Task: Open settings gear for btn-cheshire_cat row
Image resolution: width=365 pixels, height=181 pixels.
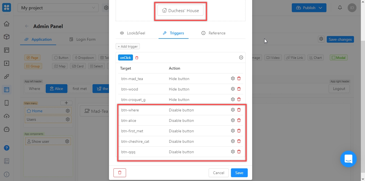Action: click(233, 141)
